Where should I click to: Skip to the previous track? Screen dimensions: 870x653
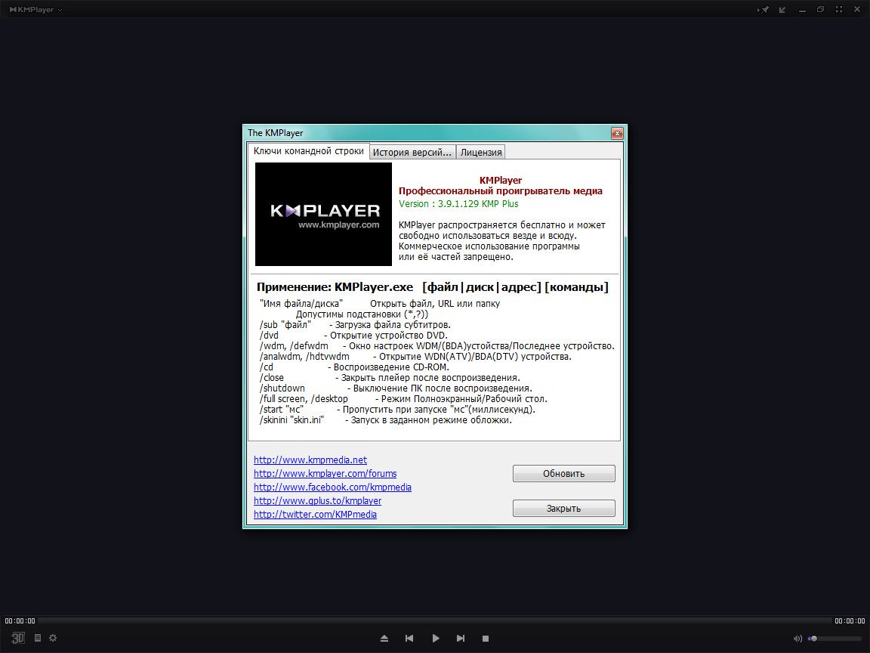click(409, 639)
